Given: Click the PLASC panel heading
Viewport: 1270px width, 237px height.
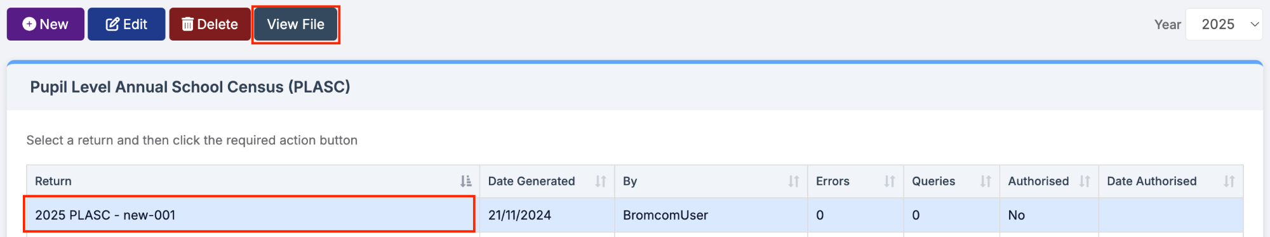Looking at the screenshot, I should pyautogui.click(x=190, y=87).
